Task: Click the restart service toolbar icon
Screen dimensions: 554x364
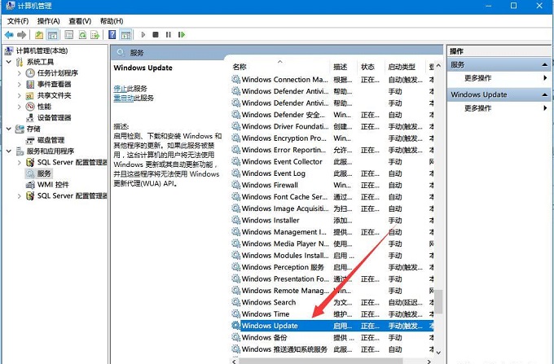Action: [x=181, y=35]
